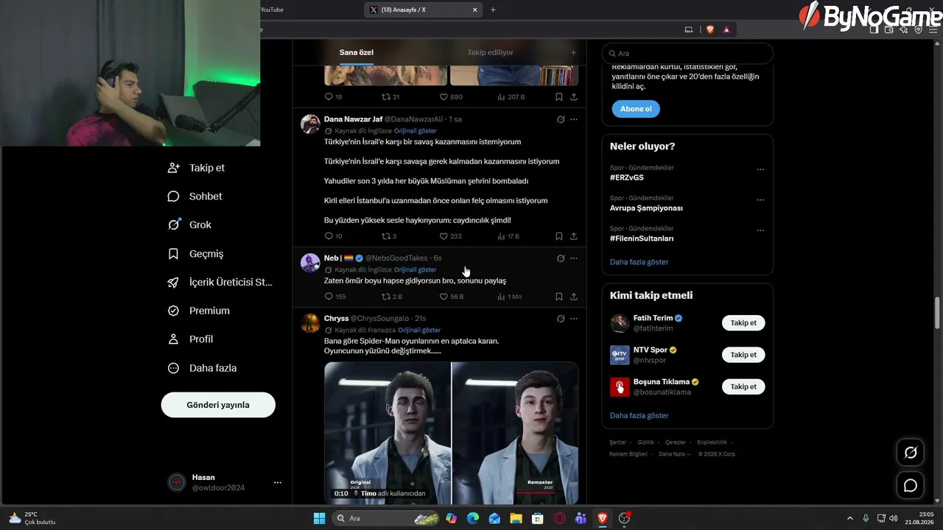This screenshot has width=943, height=530.
Task: Open the Windows Start menu
Action: click(x=319, y=518)
